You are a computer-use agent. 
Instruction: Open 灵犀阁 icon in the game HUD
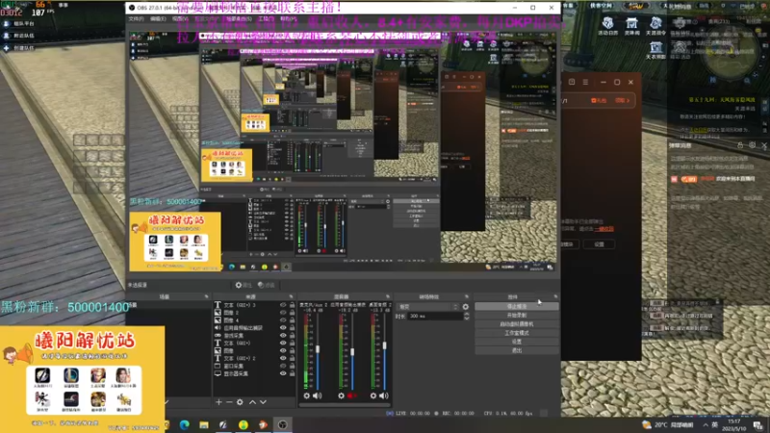tap(631, 26)
